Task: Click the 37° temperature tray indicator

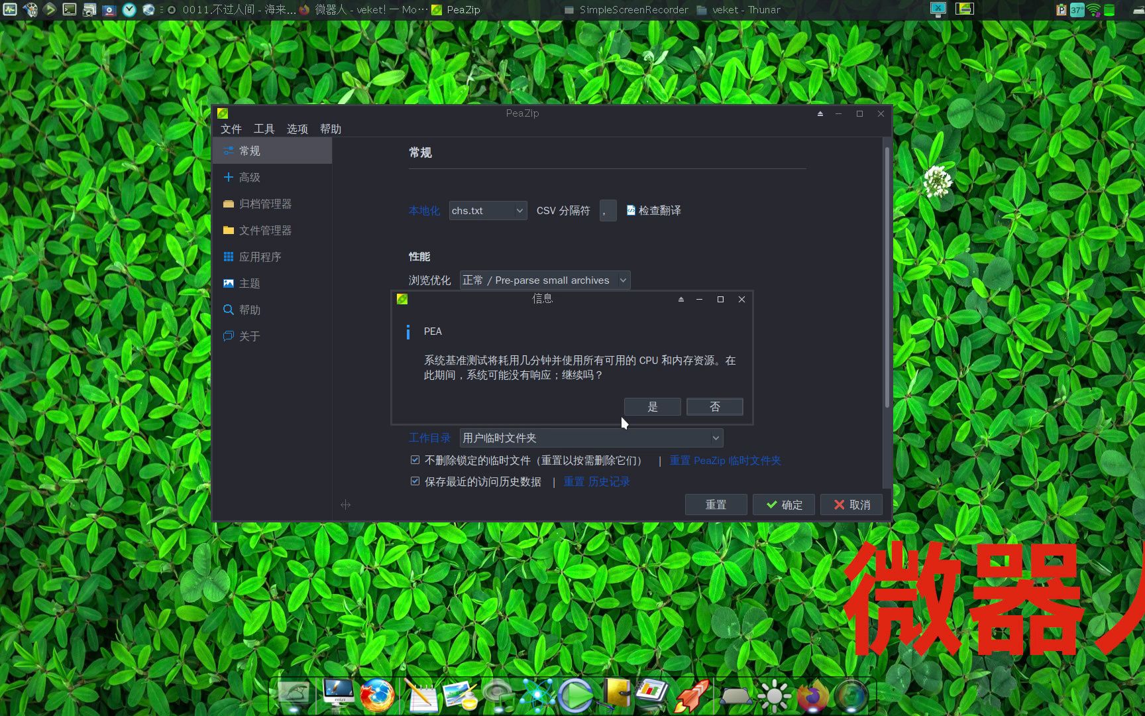Action: (x=1077, y=10)
